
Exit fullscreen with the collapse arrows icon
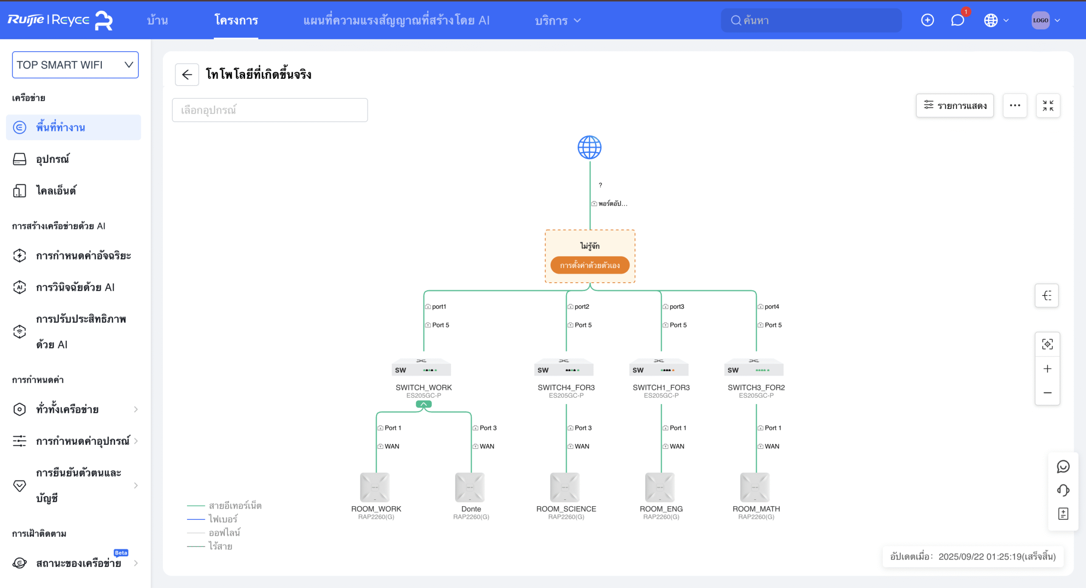1048,106
